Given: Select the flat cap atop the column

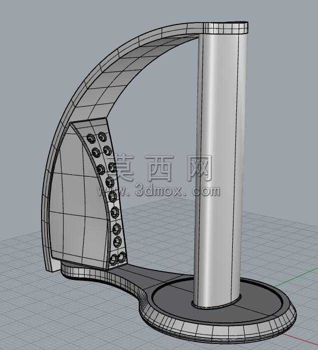Looking at the screenshot, I should 225,28.
